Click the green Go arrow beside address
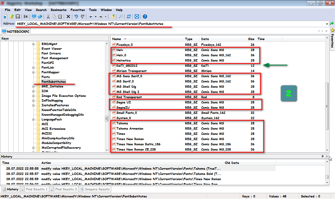Screen dimensions: 335x199 (x=332, y=24)
